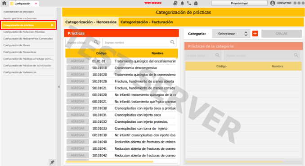
Task: Open Configuración de Fichas con Prácticas
Action: coord(24,32)
